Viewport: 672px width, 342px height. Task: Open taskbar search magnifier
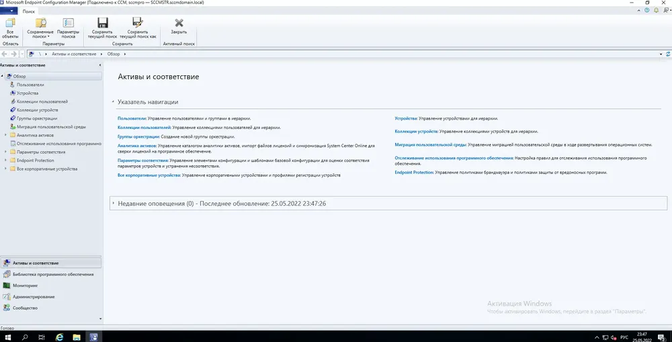(x=25, y=337)
